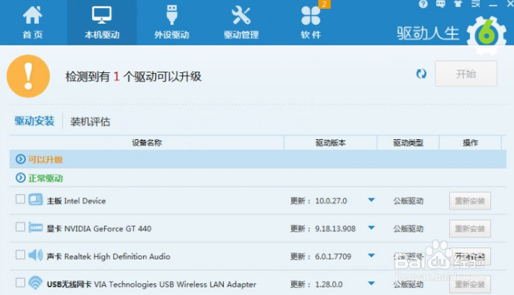This screenshot has width=514, height=295.
Task: Click 重新安装 for Intel Device
Action: coord(470,201)
